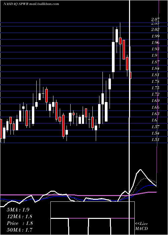Select the latest red candle near 1.81
The image size is (168, 235).
131,75
